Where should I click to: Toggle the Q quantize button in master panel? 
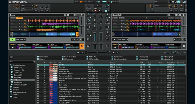pyautogui.click(x=109, y=11)
